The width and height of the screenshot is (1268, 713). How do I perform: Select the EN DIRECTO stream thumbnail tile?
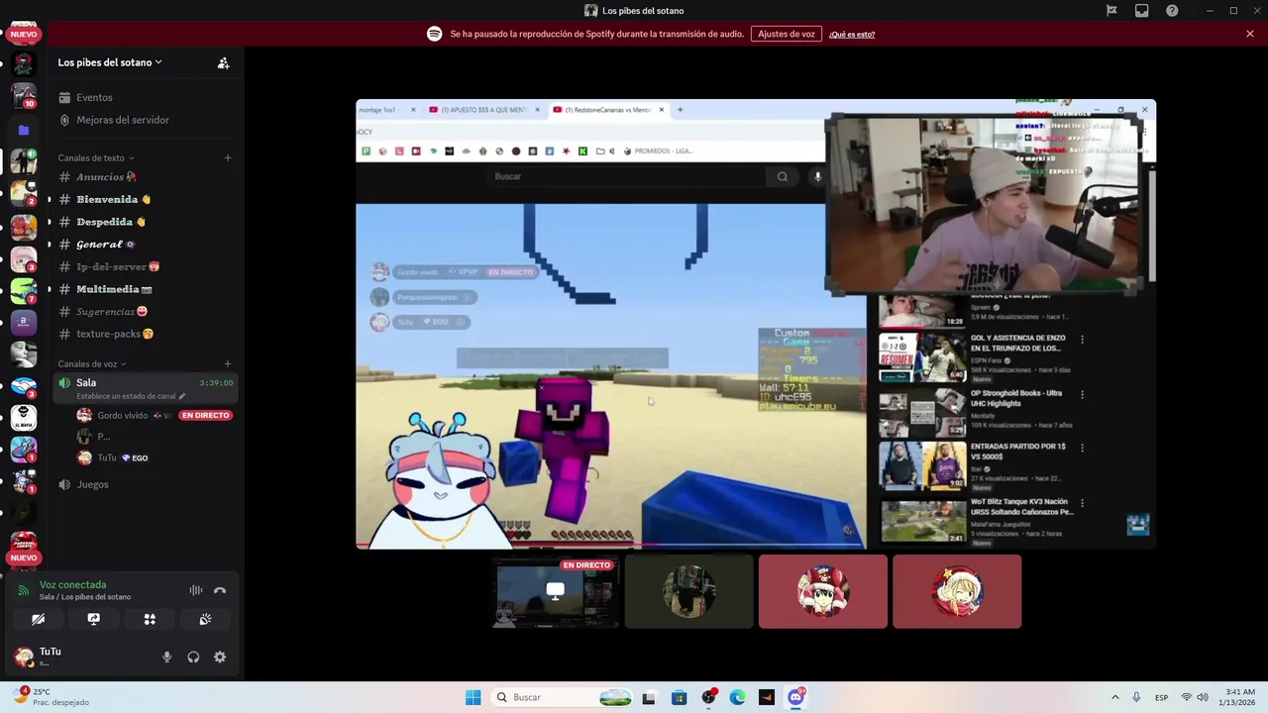click(556, 591)
